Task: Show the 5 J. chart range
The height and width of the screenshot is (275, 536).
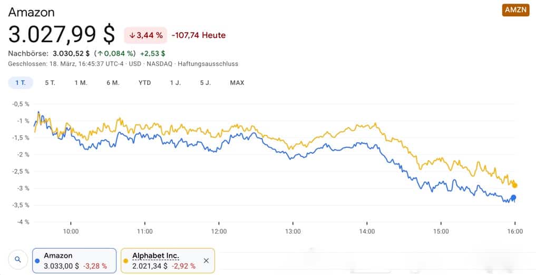Action: click(205, 83)
